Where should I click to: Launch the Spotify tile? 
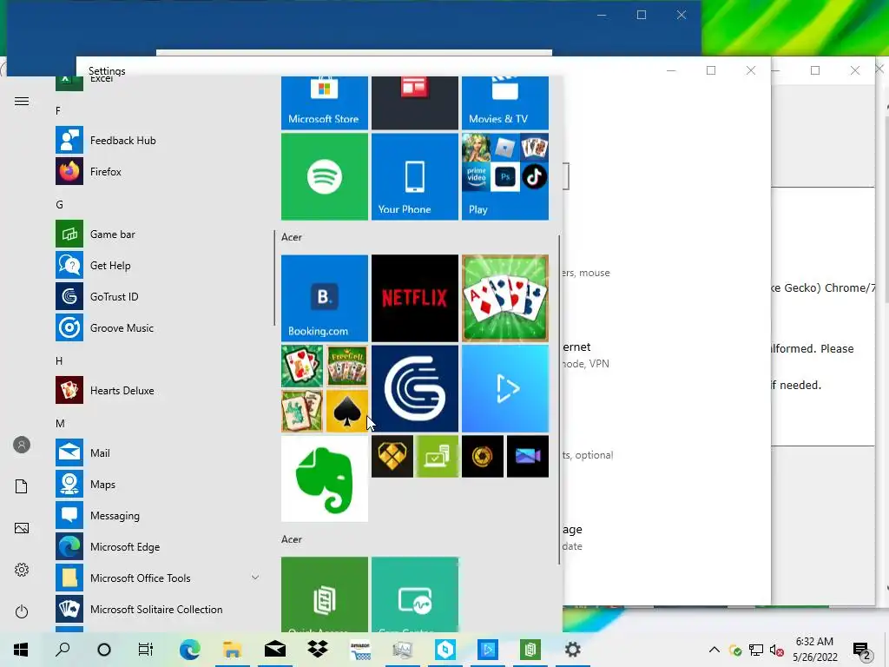(325, 176)
